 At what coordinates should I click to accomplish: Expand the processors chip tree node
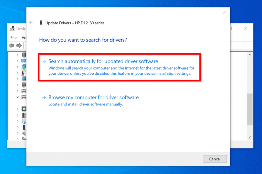point(18,109)
